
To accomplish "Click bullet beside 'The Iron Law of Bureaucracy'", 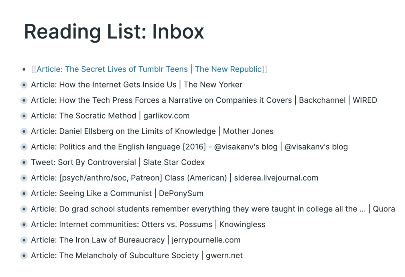I will coord(24,240).
